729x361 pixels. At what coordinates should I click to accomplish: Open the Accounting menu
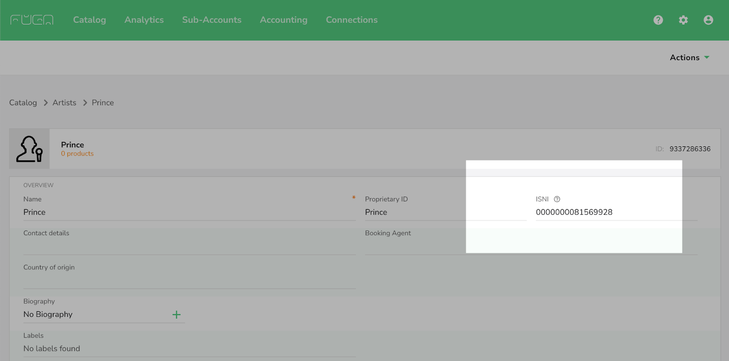tap(283, 20)
